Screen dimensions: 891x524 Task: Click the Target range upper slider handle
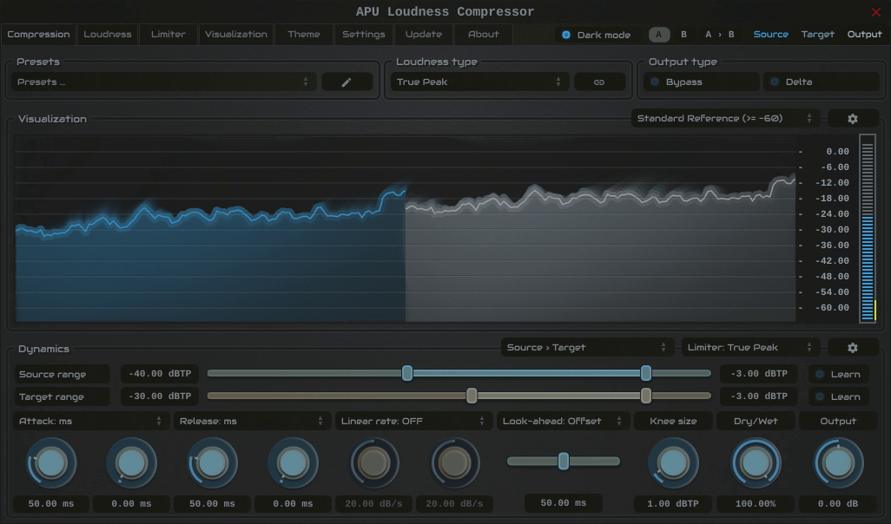pyautogui.click(x=645, y=396)
